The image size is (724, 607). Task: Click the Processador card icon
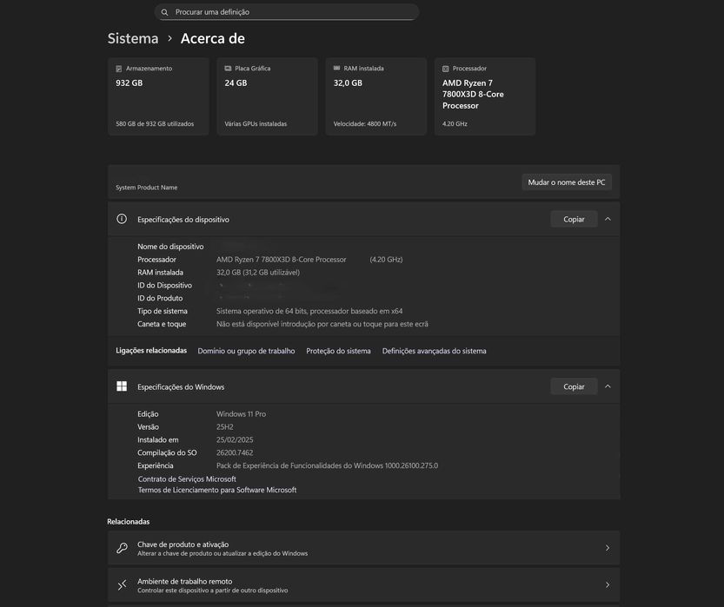click(446, 69)
